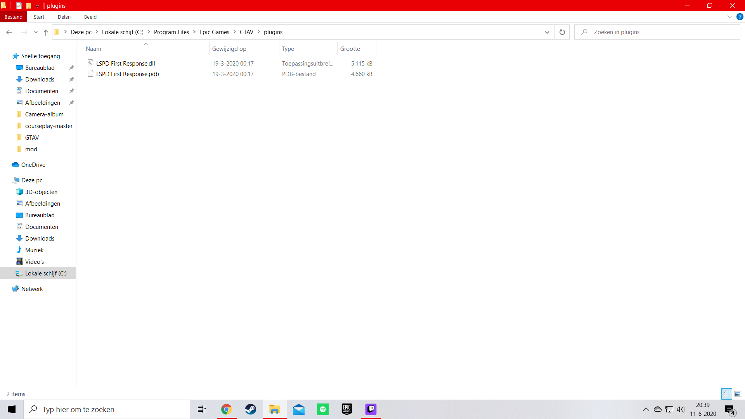Switch to large thumbnails view icon
Screen dimensions: 745x419
738,394
